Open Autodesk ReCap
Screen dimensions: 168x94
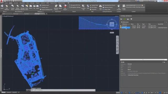point(56,7)
